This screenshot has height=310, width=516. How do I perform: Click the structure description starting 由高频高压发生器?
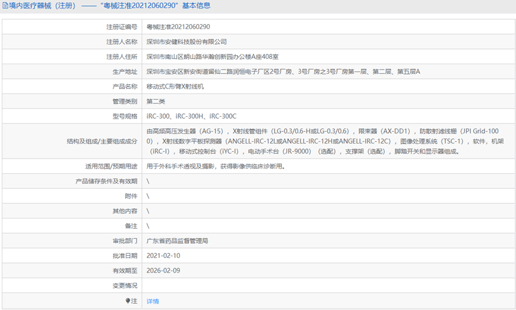[325, 141]
